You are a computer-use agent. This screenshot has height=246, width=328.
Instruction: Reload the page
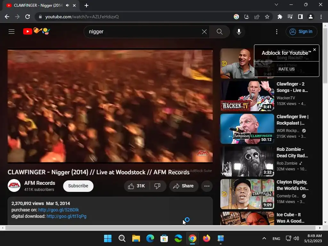28,17
